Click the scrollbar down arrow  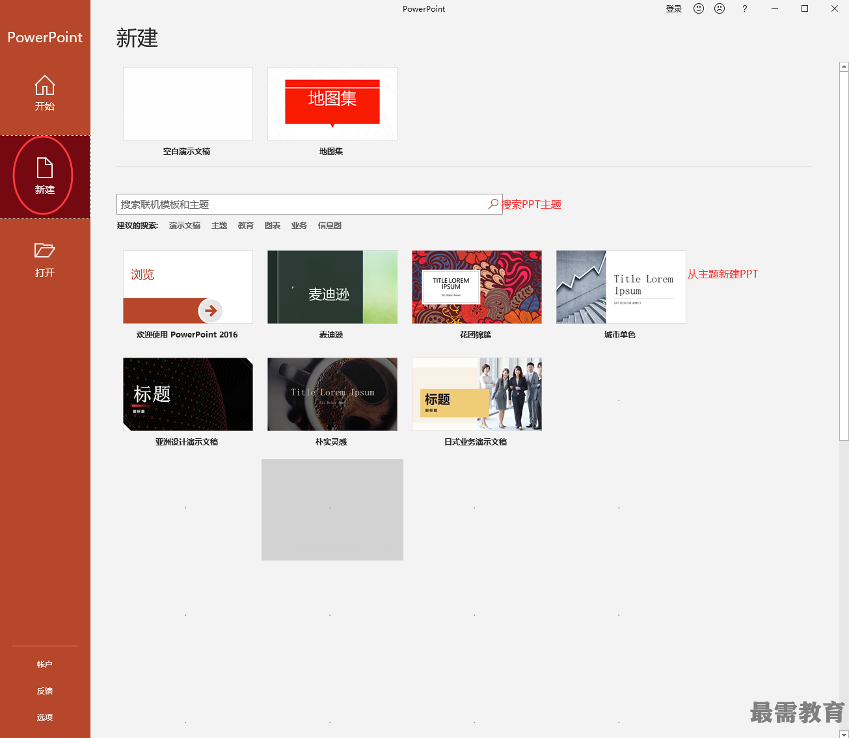(x=844, y=734)
